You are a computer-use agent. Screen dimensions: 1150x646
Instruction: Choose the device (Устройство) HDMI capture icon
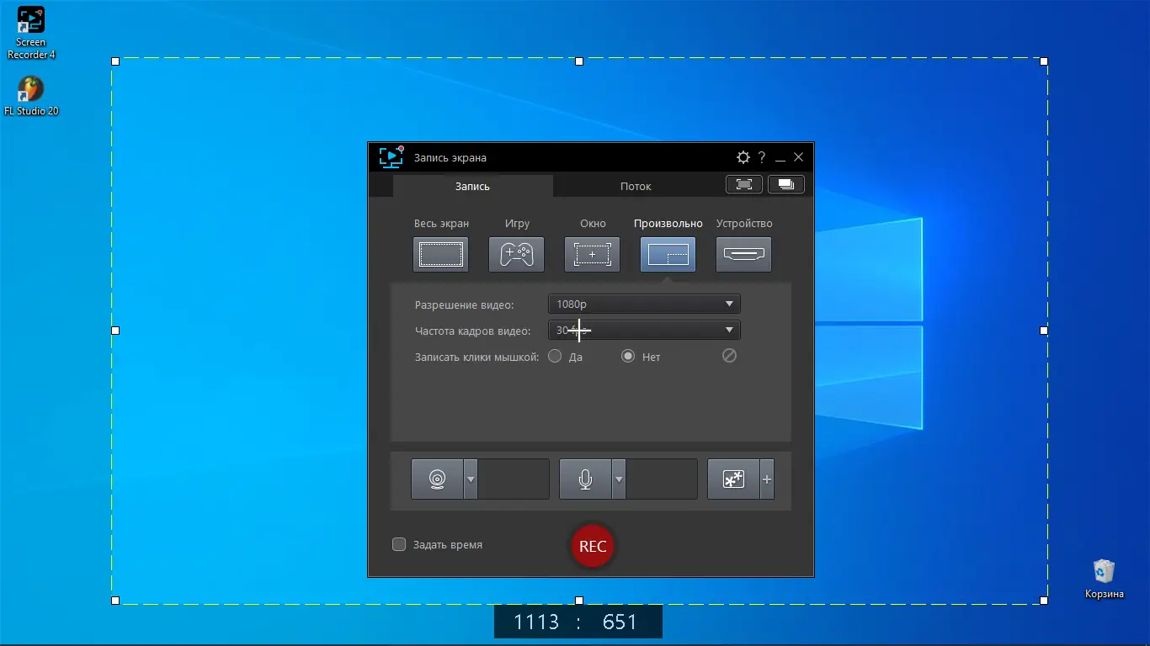(743, 254)
